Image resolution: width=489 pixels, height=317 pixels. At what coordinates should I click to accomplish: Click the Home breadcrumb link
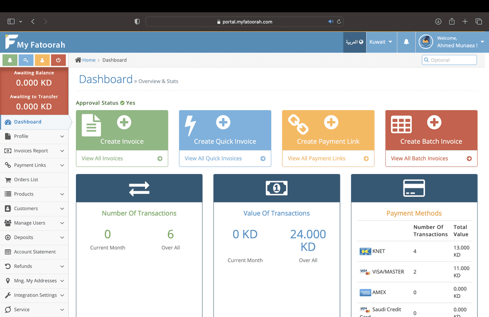click(88, 60)
